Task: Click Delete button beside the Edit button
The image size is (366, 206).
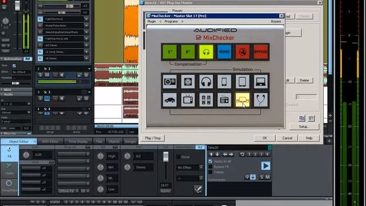Action: coord(304,80)
